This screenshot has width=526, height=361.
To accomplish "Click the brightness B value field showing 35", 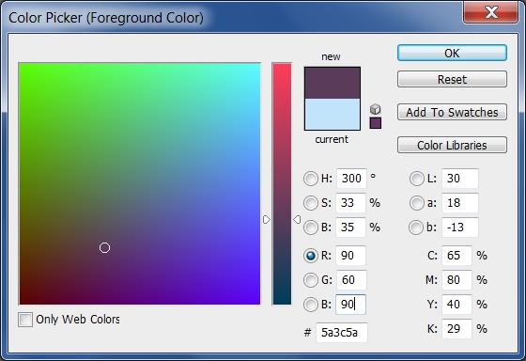I will [350, 228].
